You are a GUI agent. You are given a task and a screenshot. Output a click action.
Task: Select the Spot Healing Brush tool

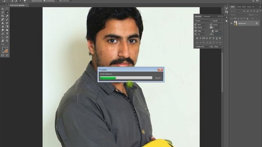(2, 20)
